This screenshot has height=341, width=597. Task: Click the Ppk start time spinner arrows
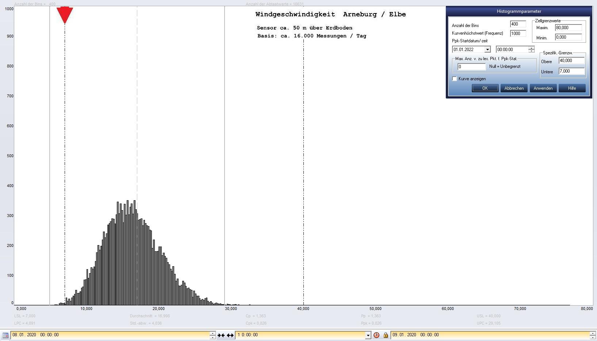point(531,50)
